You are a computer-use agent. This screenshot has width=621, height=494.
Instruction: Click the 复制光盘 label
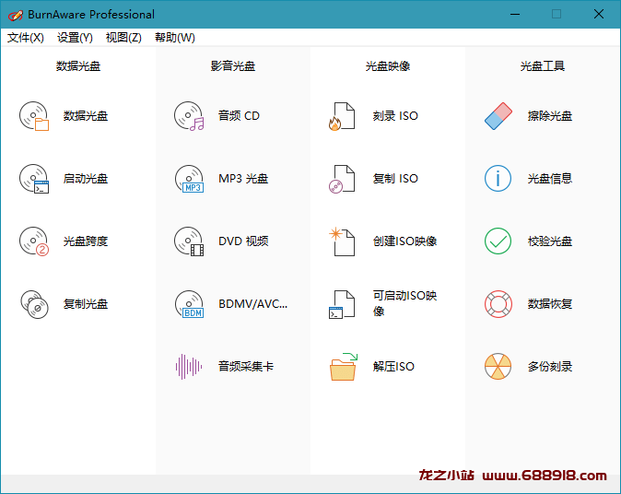point(86,304)
